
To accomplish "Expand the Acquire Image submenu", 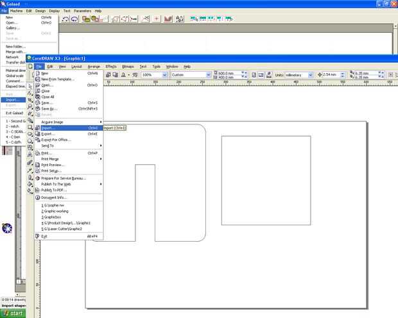I will (x=69, y=122).
